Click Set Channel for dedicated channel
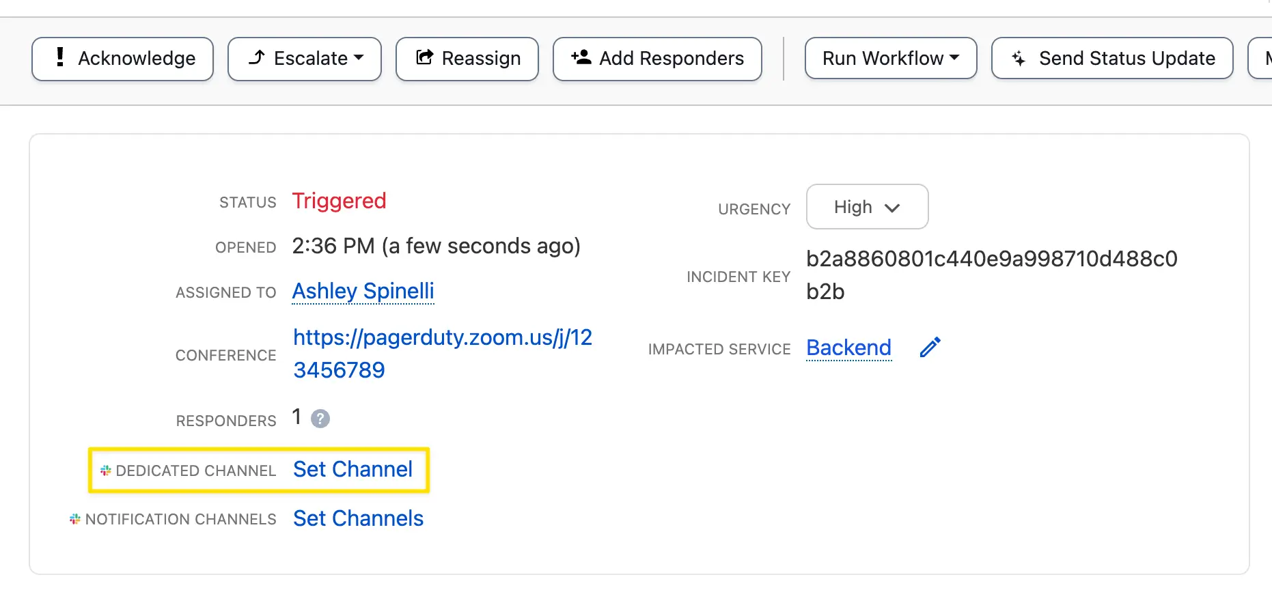This screenshot has height=590, width=1272. (x=352, y=469)
